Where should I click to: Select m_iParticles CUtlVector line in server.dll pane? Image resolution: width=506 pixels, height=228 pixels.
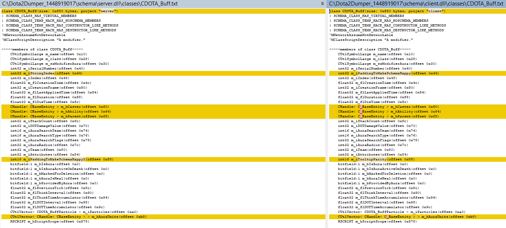[74, 212]
